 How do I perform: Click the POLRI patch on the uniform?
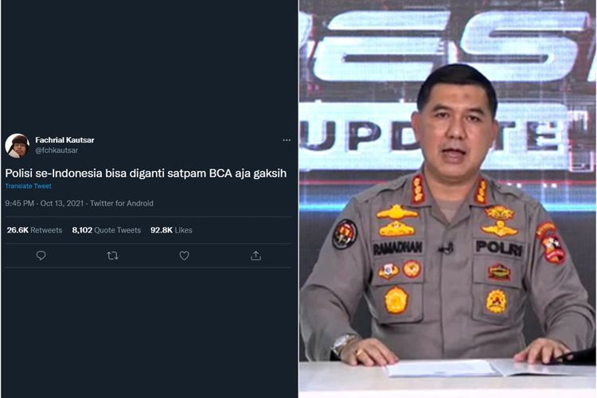point(499,248)
